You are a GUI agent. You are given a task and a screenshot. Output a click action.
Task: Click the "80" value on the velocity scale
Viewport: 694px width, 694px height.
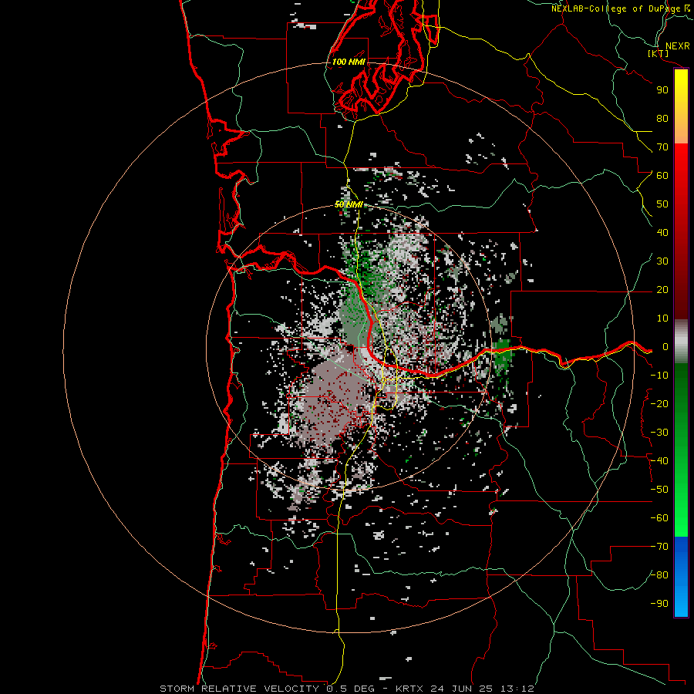coord(662,119)
